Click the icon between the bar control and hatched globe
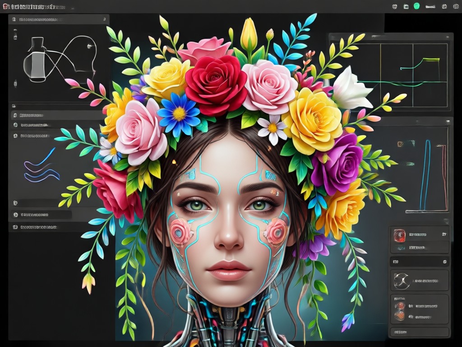The image size is (462, 347). tap(444, 6)
